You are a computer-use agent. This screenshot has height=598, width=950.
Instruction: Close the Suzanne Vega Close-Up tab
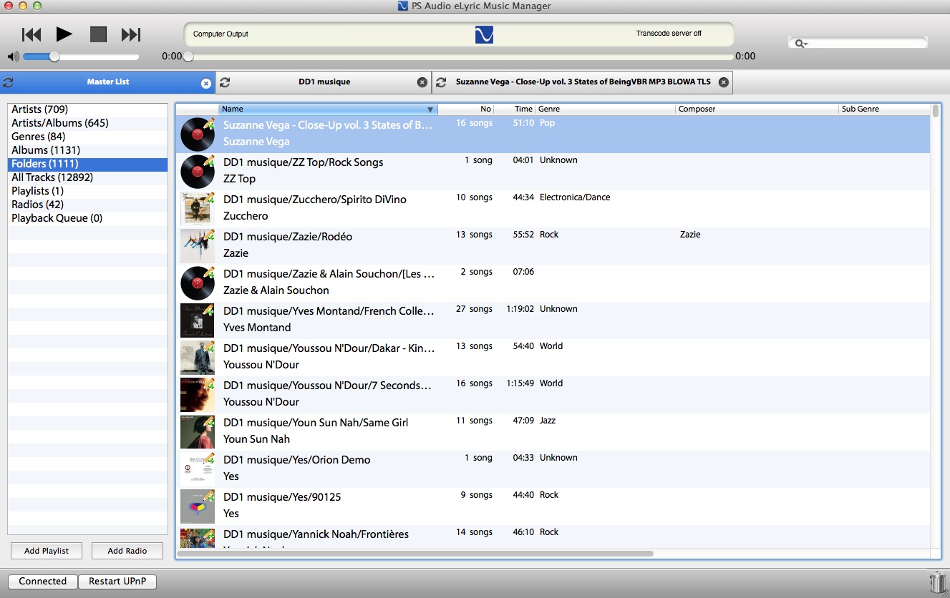[x=724, y=82]
